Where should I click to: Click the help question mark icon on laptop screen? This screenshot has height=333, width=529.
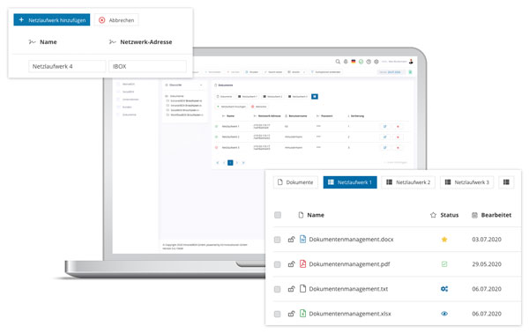(x=369, y=62)
